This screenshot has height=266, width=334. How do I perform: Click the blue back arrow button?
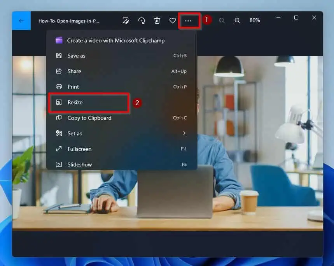pyautogui.click(x=21, y=21)
